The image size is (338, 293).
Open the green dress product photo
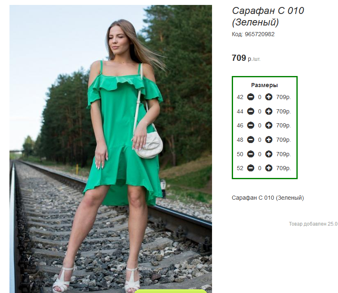(x=111, y=149)
